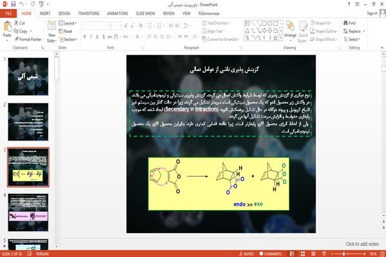Open the Layout dropdown
The image size is (386, 257).
tap(68, 23)
